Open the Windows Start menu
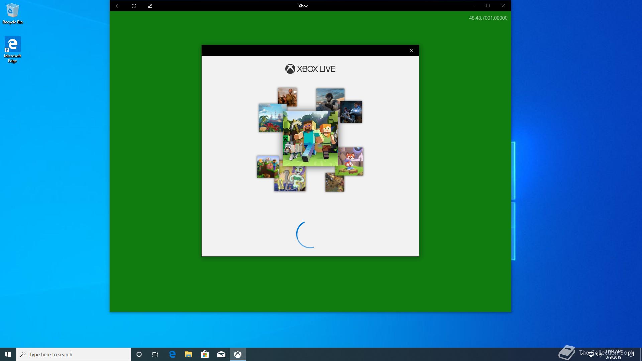 pos(8,354)
